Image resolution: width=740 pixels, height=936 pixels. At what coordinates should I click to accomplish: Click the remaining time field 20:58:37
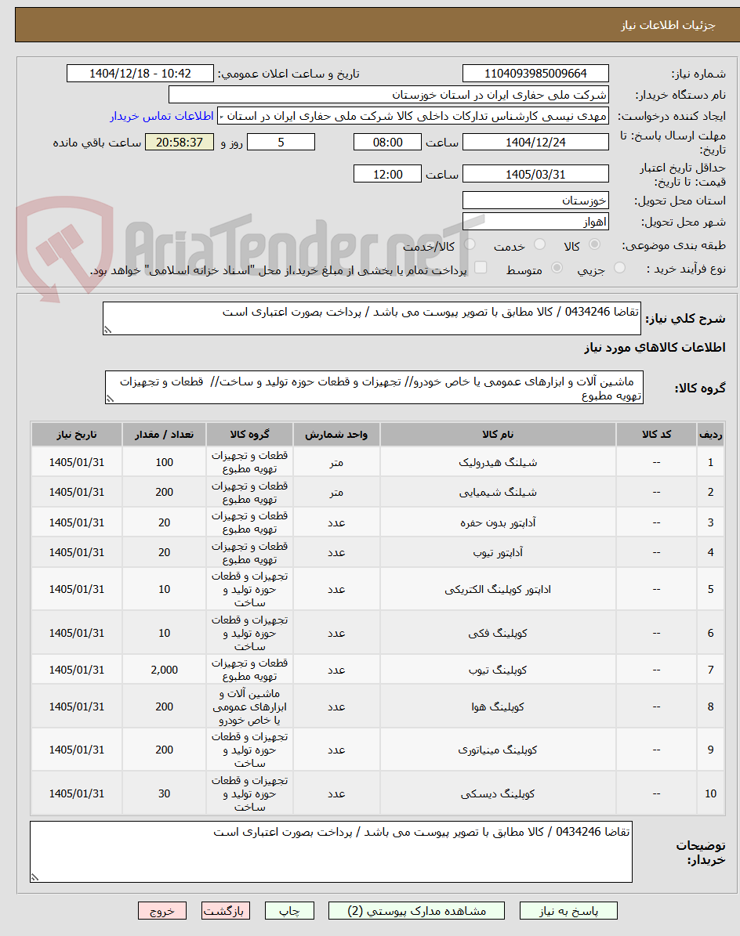click(x=180, y=142)
